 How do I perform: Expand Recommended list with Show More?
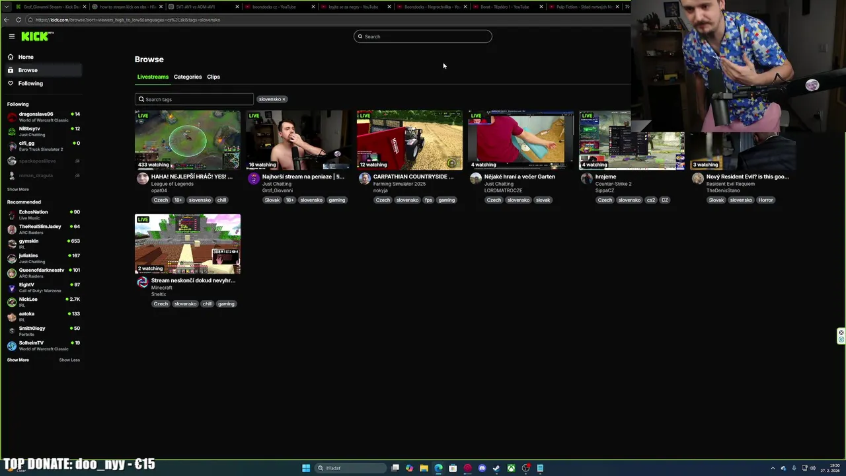[x=18, y=360]
